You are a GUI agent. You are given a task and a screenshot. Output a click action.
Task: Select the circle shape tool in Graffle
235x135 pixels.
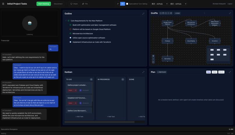click(166, 13)
